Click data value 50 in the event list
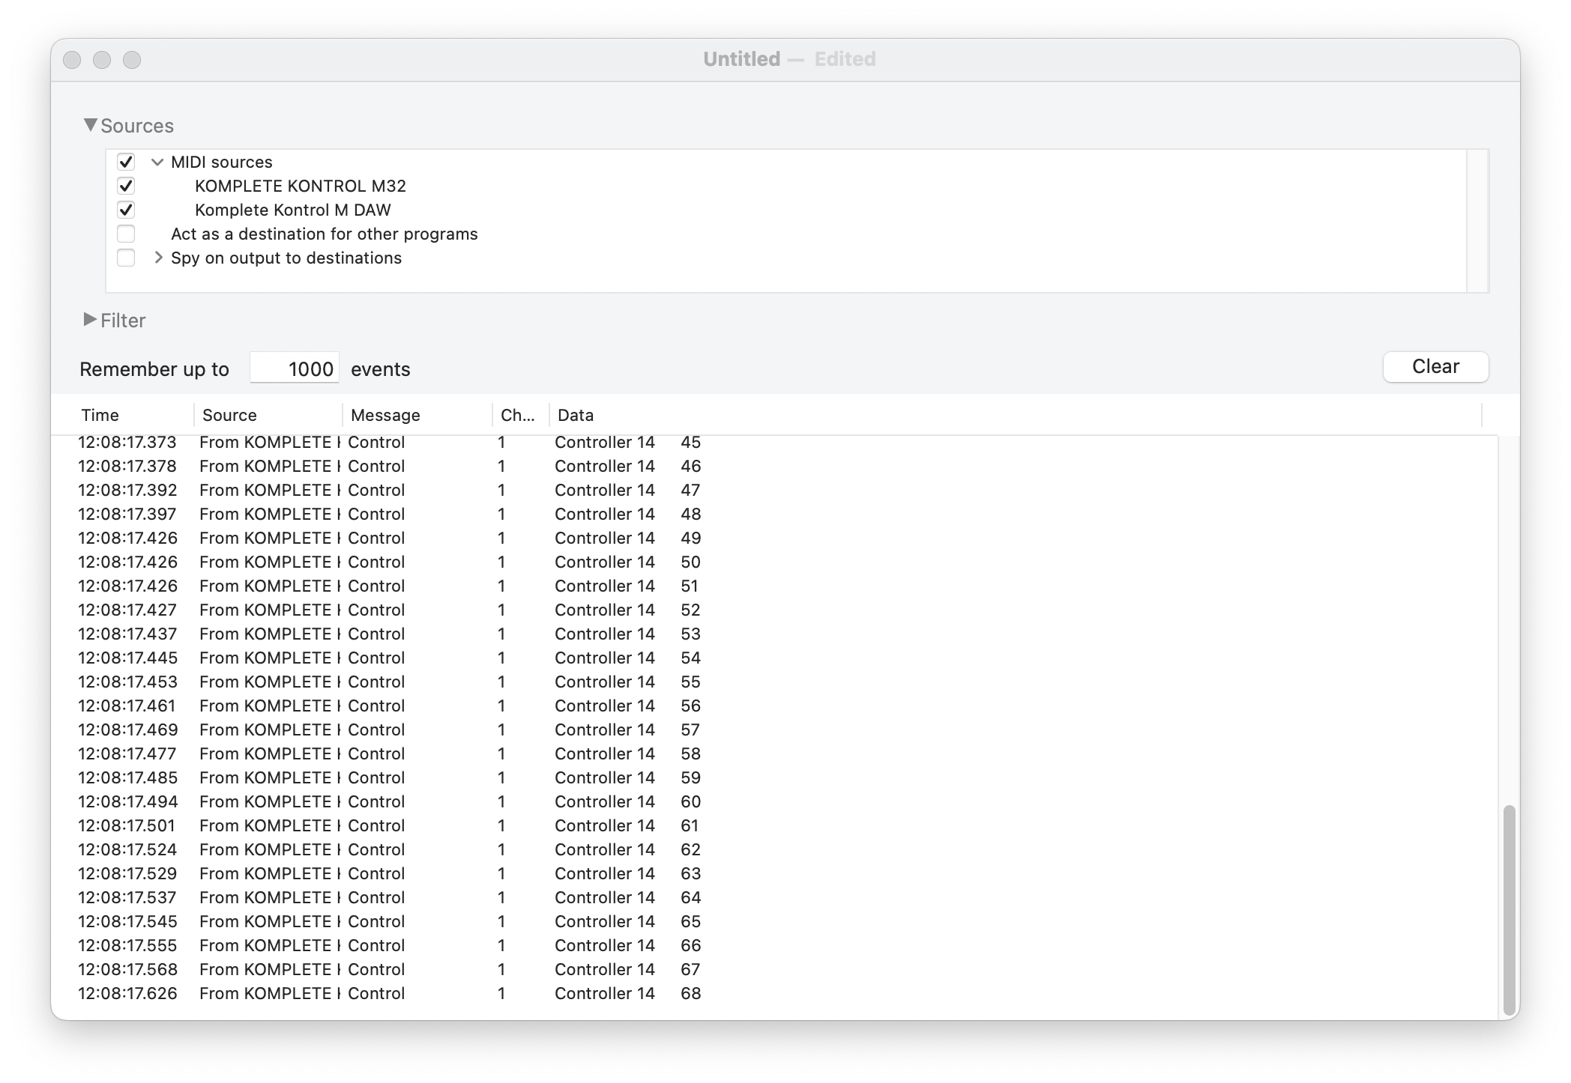This screenshot has width=1571, height=1083. pyautogui.click(x=690, y=562)
